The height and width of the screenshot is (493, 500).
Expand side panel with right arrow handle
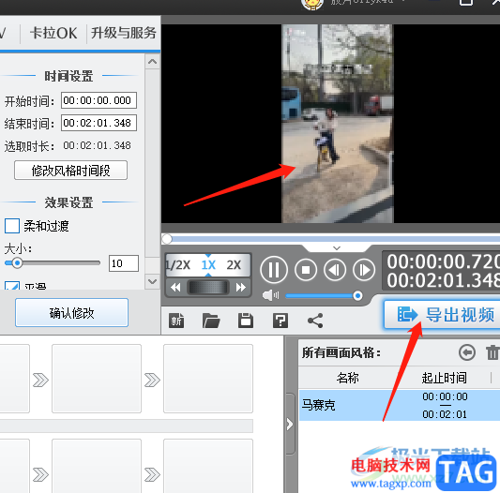tap(290, 425)
